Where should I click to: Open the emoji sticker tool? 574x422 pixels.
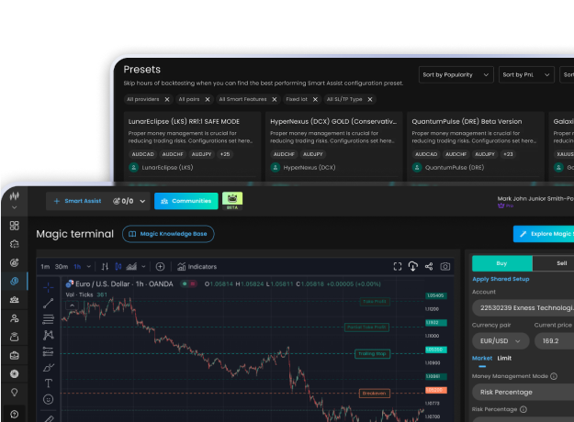[49, 400]
